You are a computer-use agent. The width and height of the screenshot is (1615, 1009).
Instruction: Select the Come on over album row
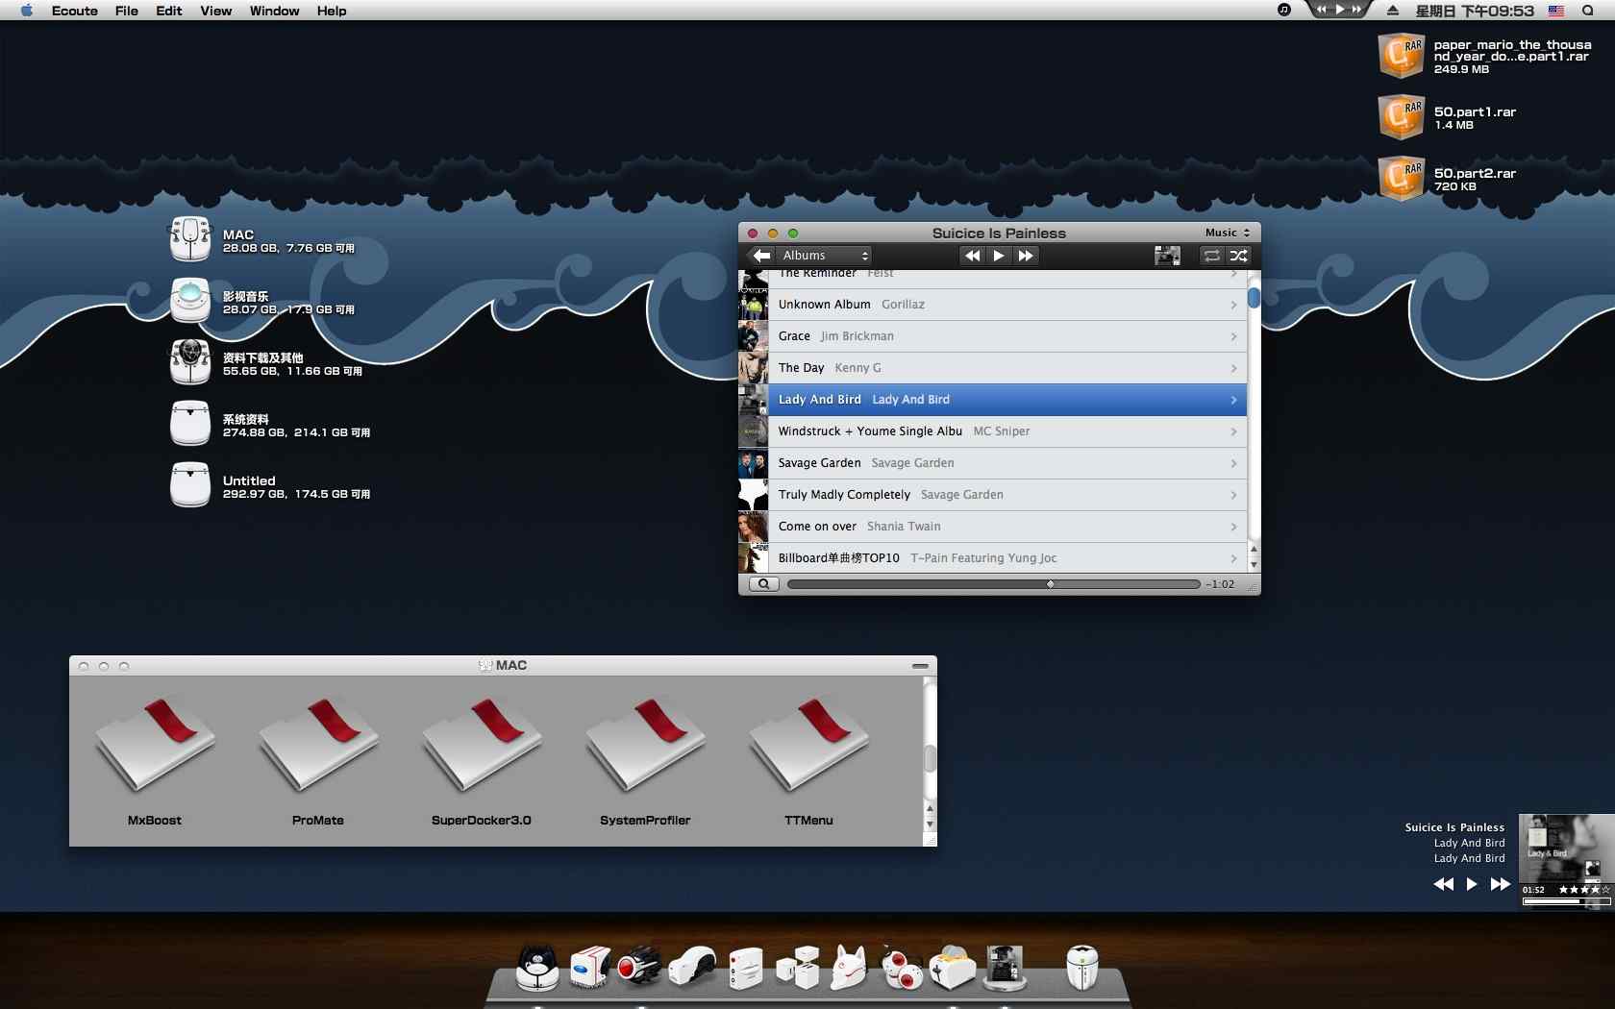992,527
